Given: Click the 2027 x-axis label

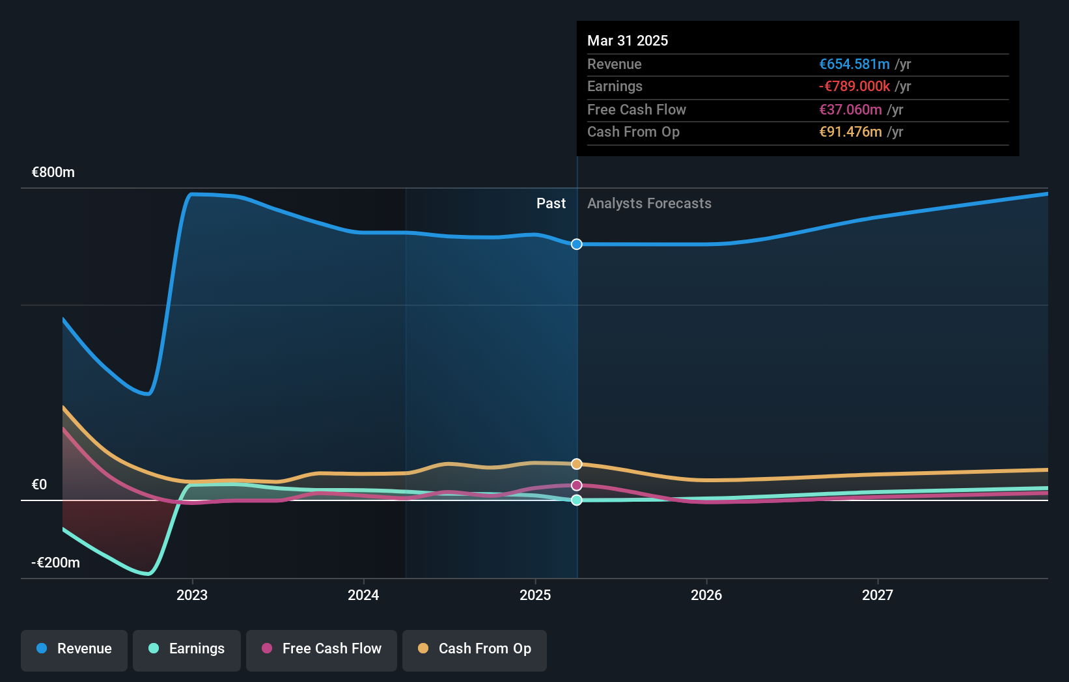Looking at the screenshot, I should click(878, 595).
